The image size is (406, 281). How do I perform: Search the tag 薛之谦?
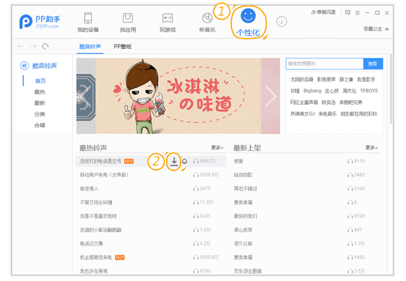[x=346, y=79]
